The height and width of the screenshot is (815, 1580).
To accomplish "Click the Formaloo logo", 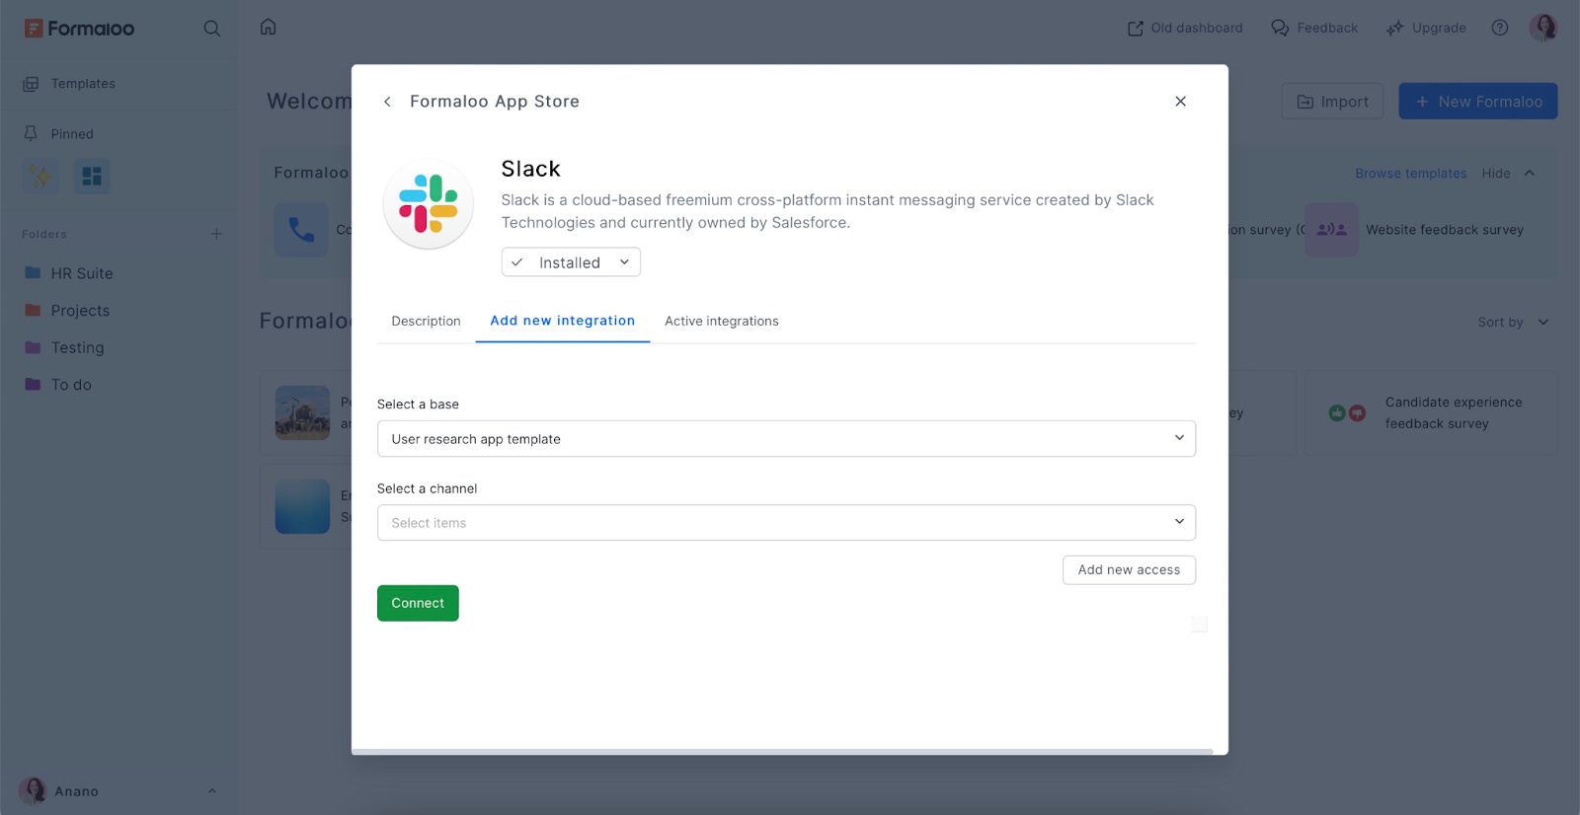I will pyautogui.click(x=79, y=29).
